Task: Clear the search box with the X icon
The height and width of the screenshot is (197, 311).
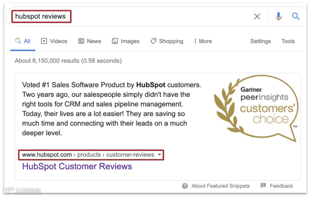Action: (257, 16)
